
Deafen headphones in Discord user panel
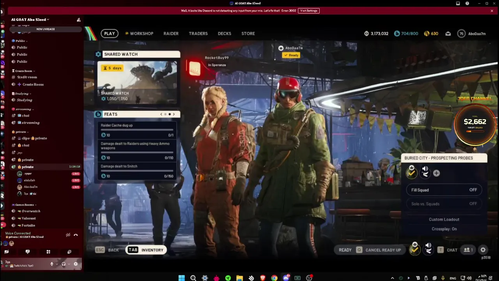pos(64,264)
